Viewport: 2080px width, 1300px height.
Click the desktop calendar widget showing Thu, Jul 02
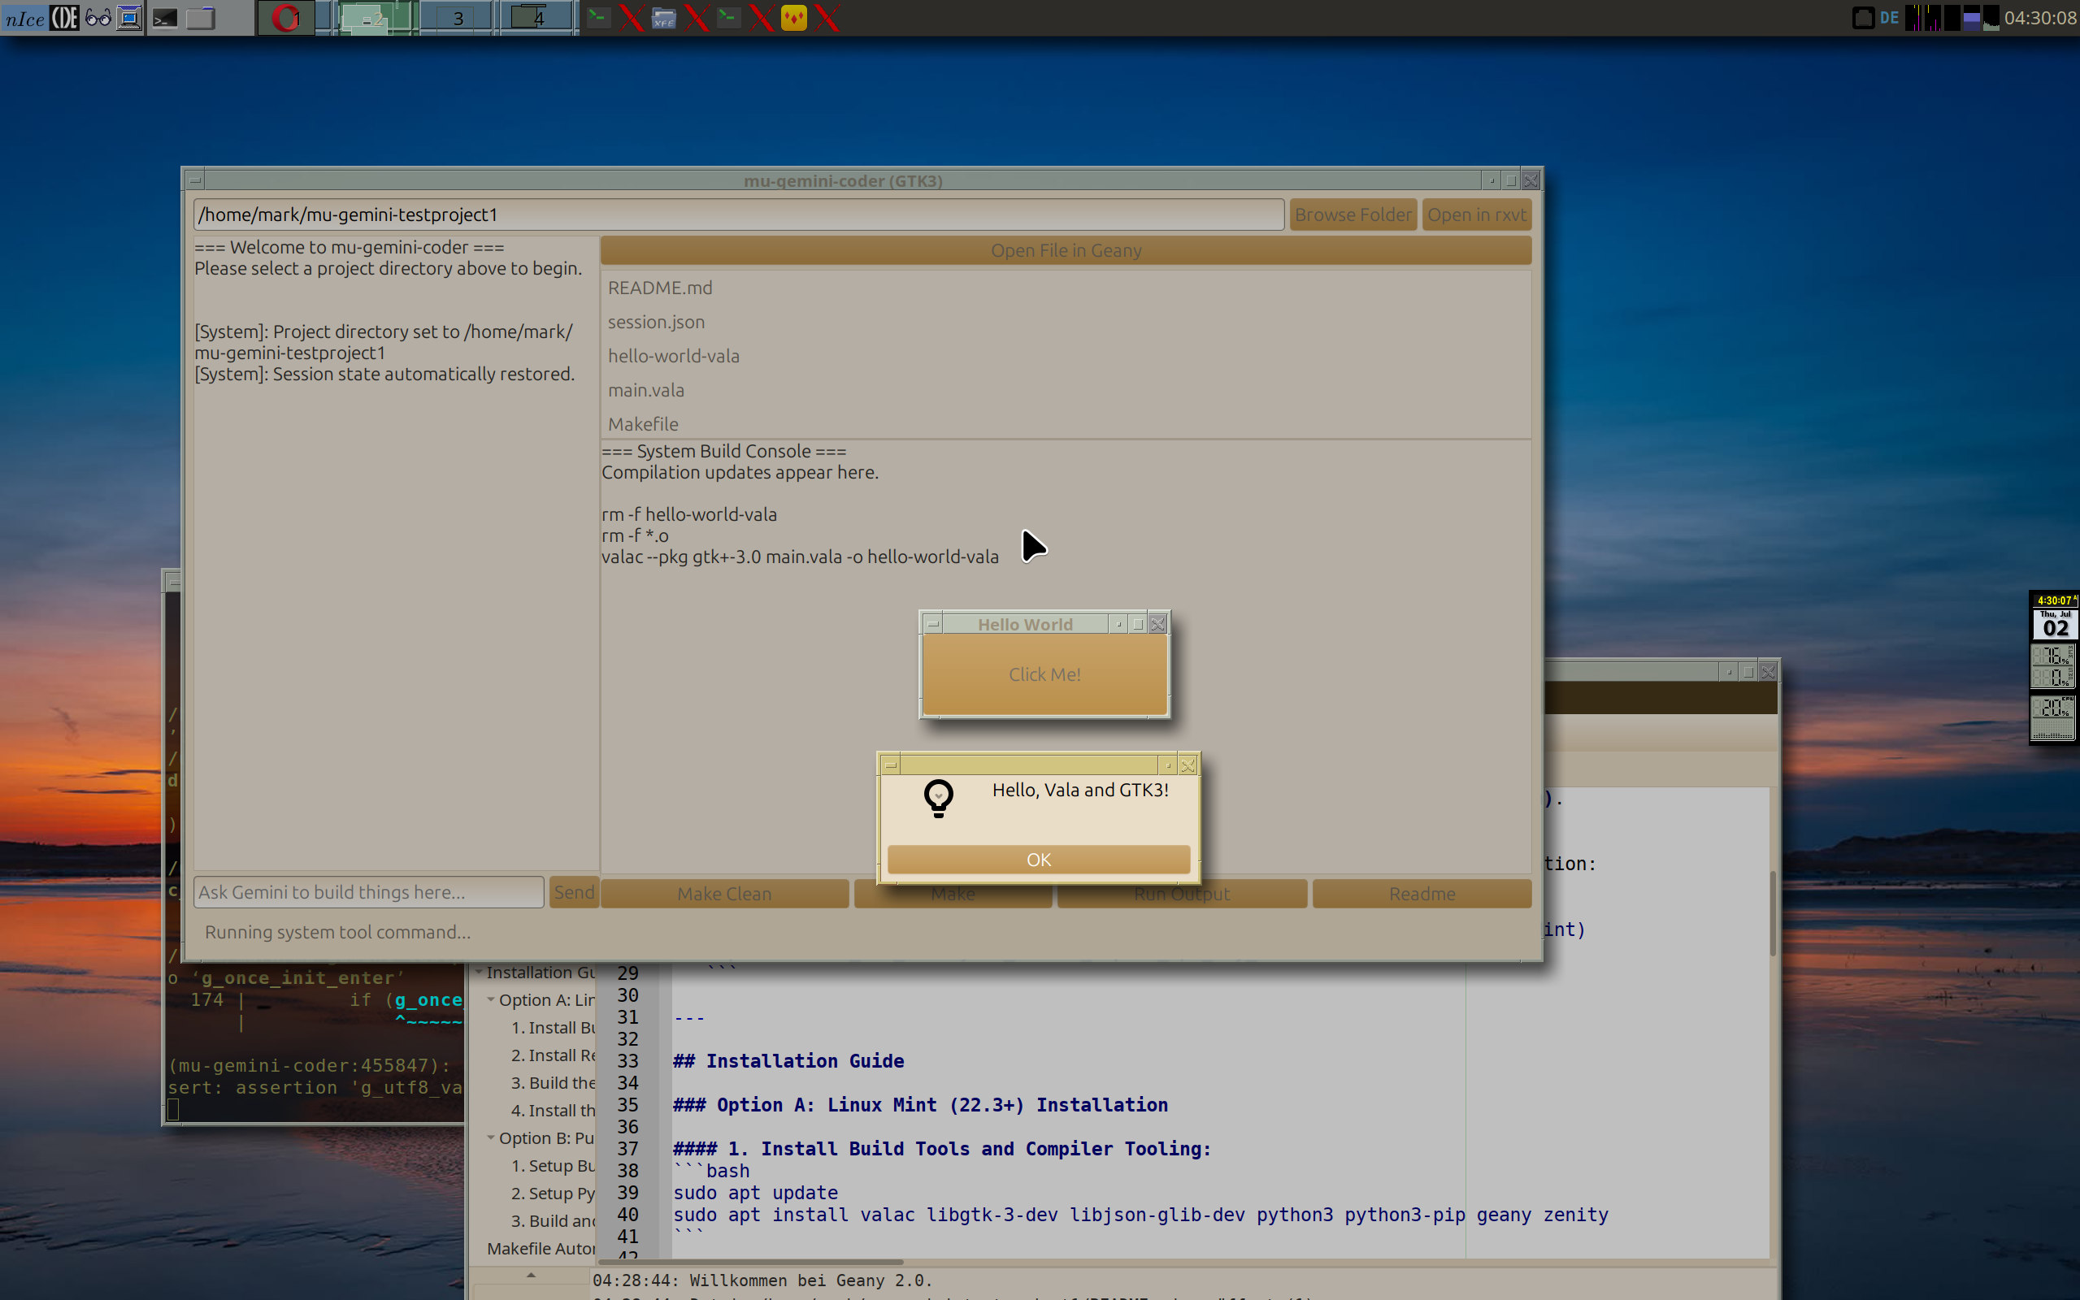[2054, 624]
